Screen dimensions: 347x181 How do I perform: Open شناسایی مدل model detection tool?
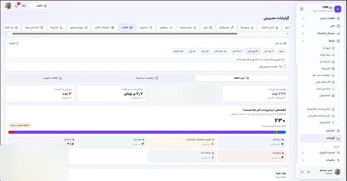coord(325,89)
